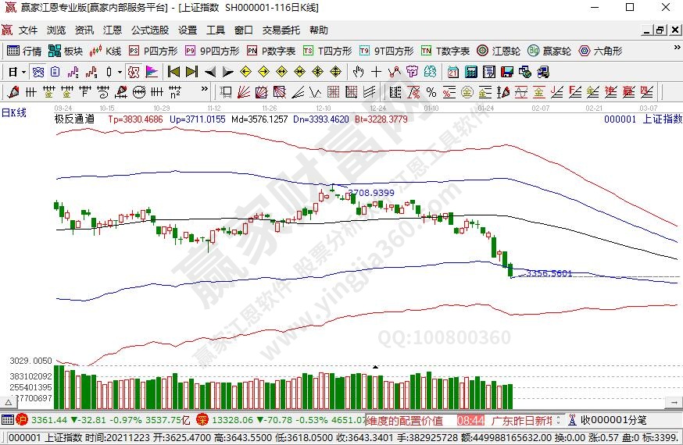
Task: Toggle the hand pan tool
Action: pyautogui.click(x=359, y=72)
